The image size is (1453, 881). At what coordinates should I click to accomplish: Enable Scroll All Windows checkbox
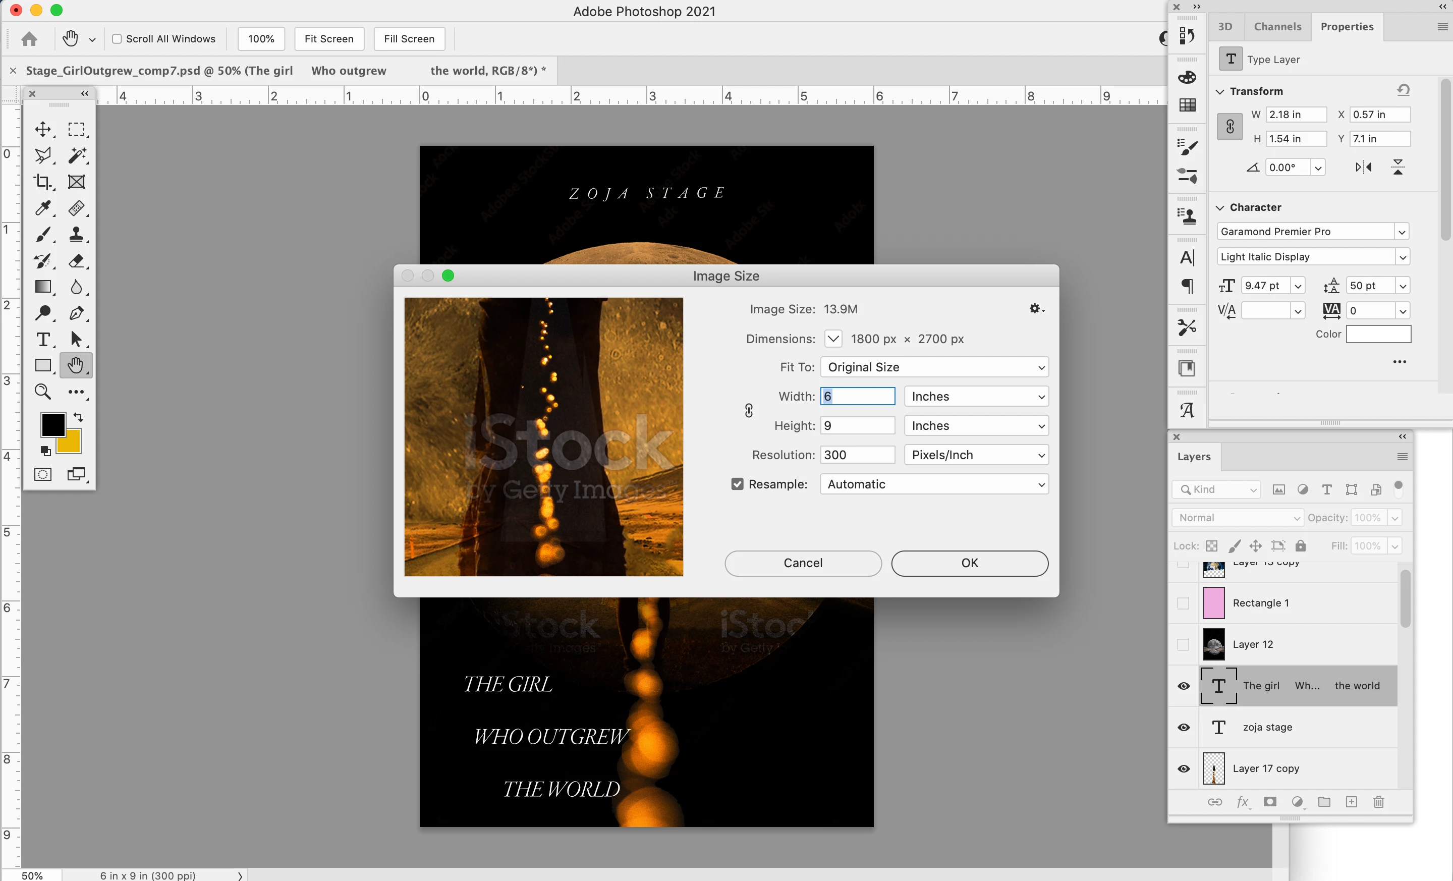[117, 39]
